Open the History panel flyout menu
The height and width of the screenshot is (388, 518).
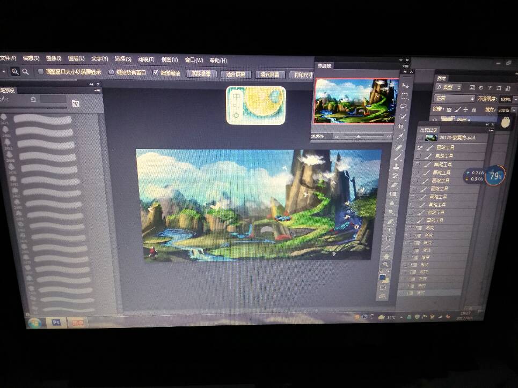[491, 130]
